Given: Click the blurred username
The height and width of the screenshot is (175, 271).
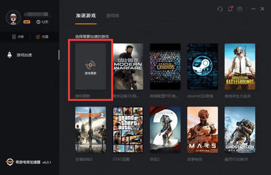Looking at the screenshot, I should (x=36, y=14).
